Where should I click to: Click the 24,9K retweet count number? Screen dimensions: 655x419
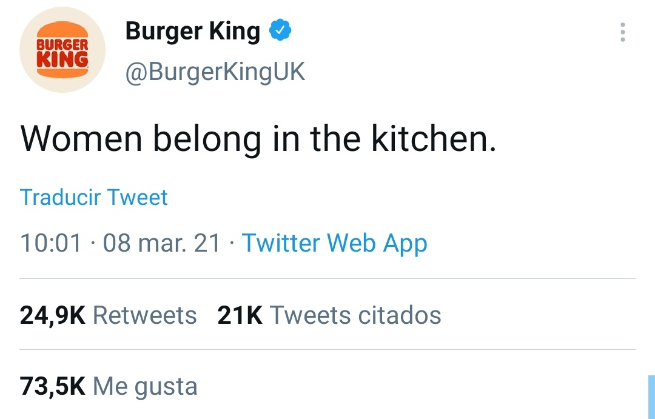pyautogui.click(x=53, y=315)
